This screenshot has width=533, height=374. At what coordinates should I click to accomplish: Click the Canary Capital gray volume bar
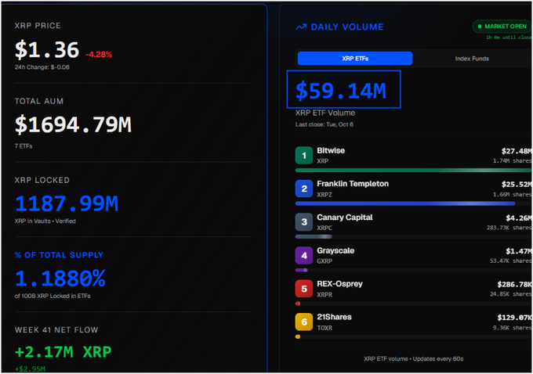tap(314, 236)
